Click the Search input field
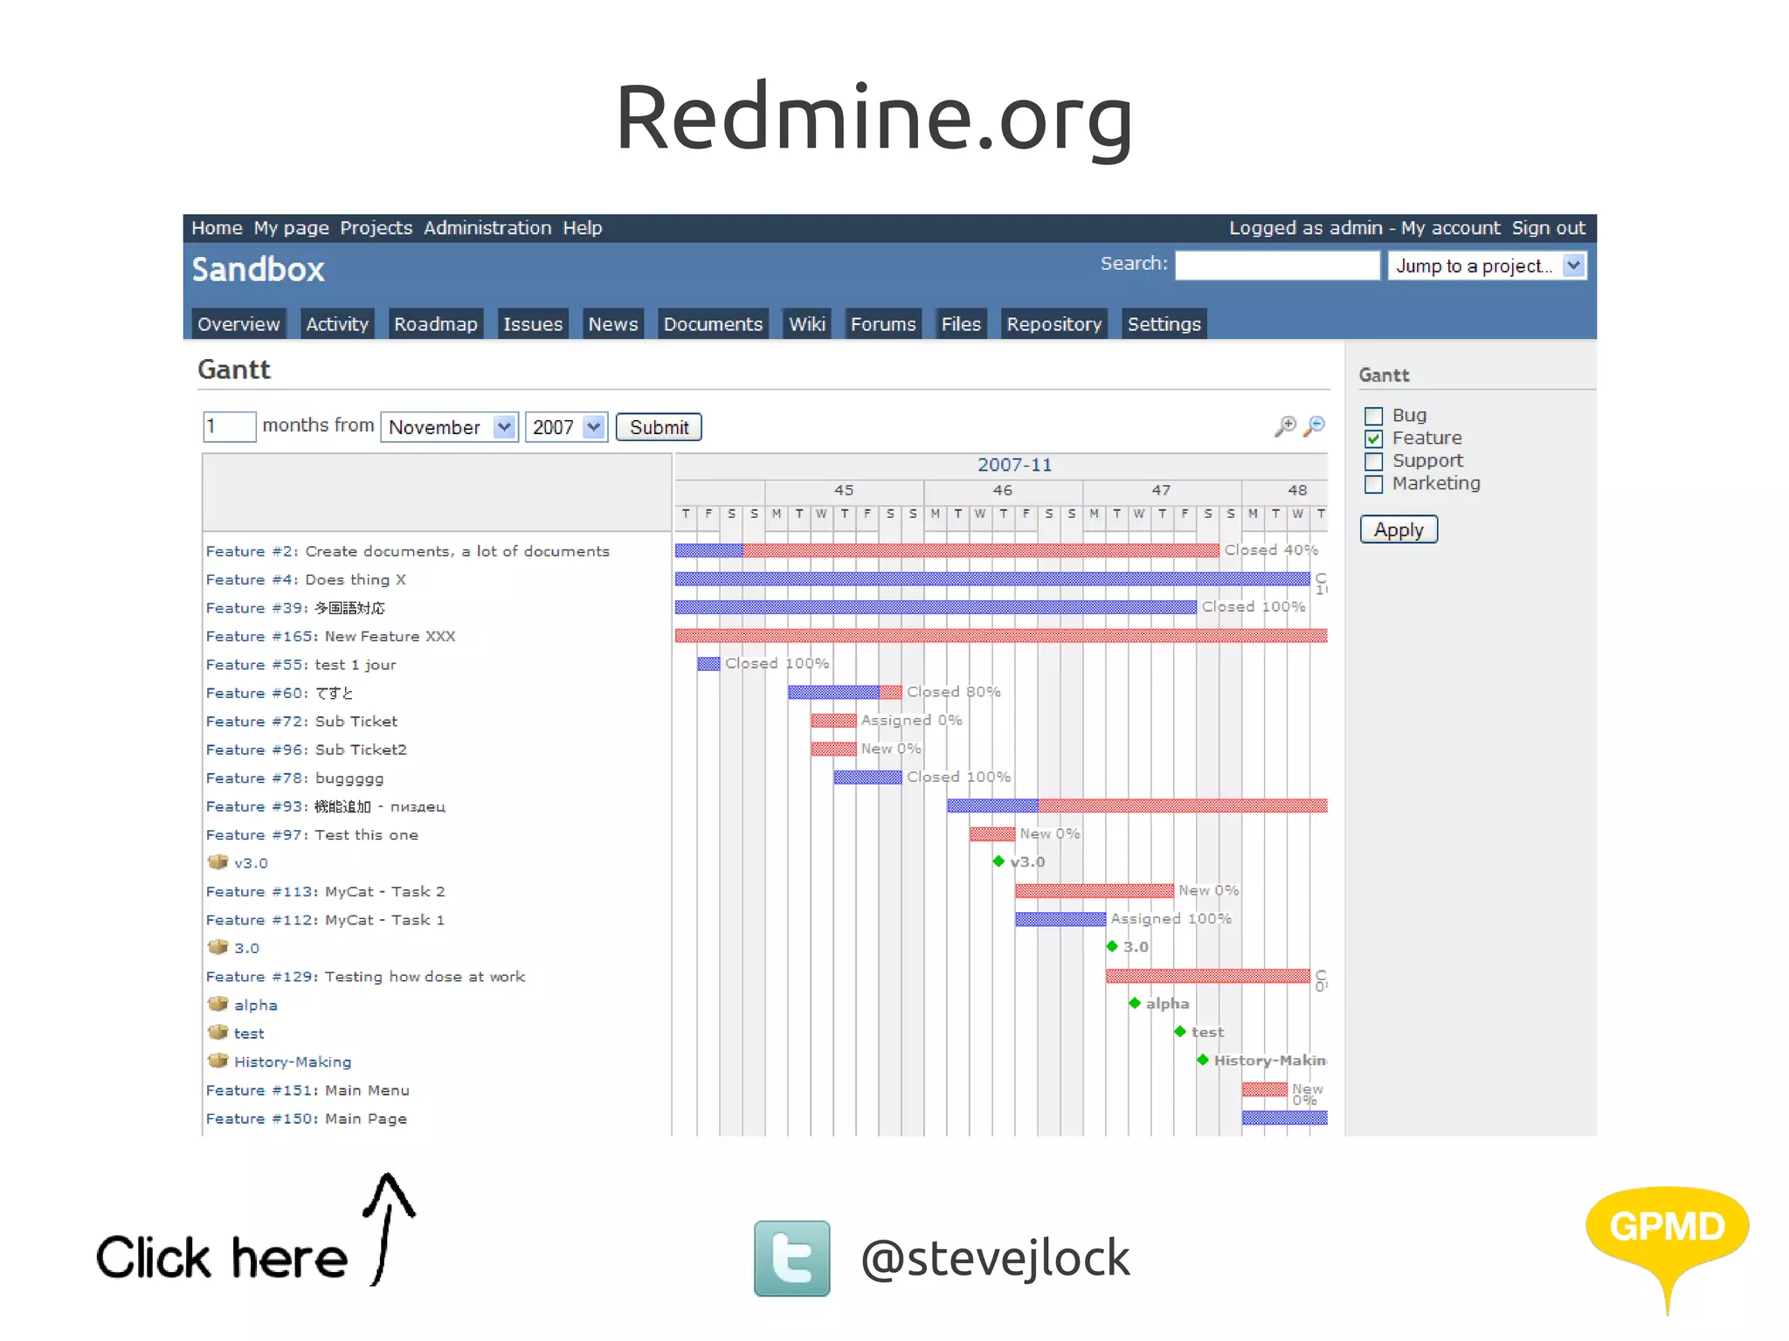 pyautogui.click(x=1277, y=266)
